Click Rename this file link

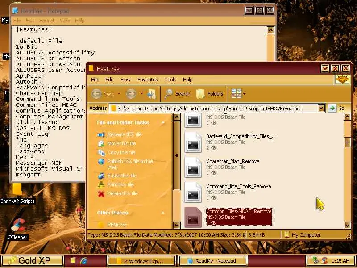tap(125, 135)
